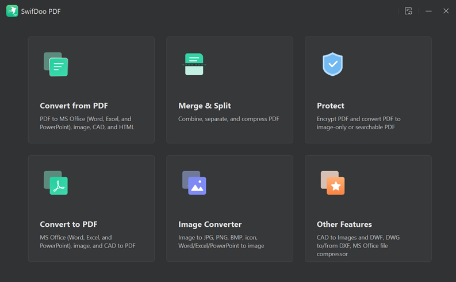
Task: Open the Convert from PDF title
Action: (x=74, y=106)
